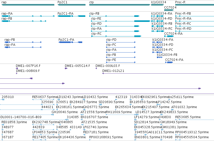Click the DL0001-140700-016-B09 label
This screenshot has height=141, width=214.
(21, 117)
